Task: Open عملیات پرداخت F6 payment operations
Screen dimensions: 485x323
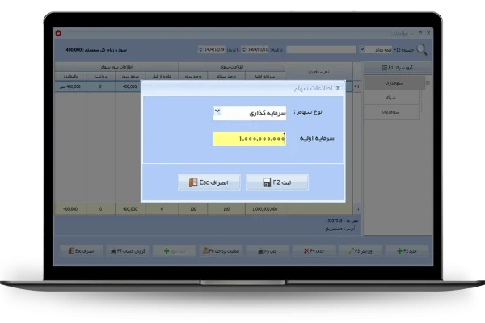Action: click(220, 252)
